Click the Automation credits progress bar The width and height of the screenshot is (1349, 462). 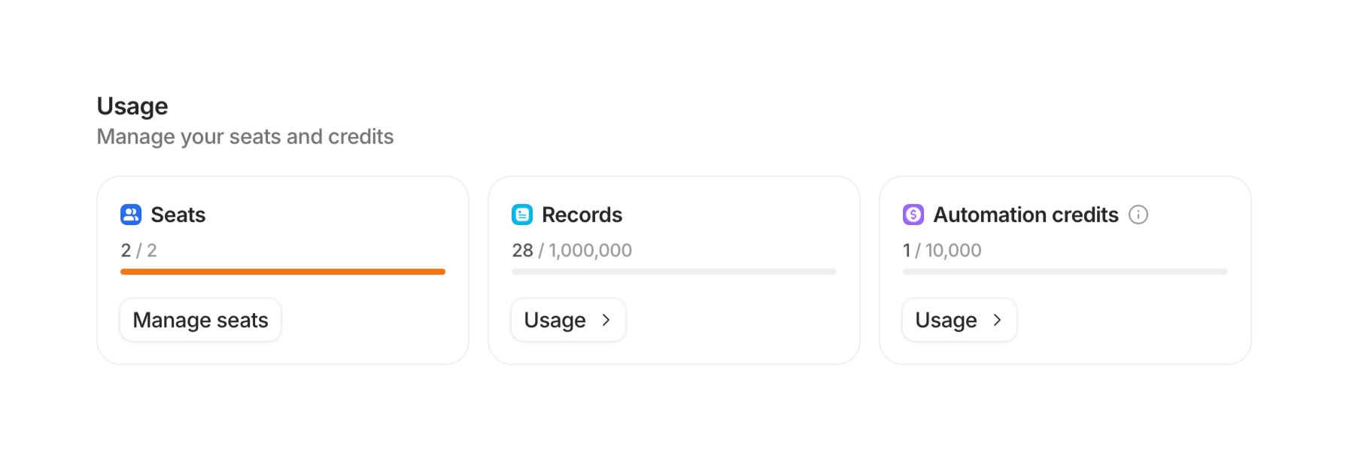coord(1064,272)
